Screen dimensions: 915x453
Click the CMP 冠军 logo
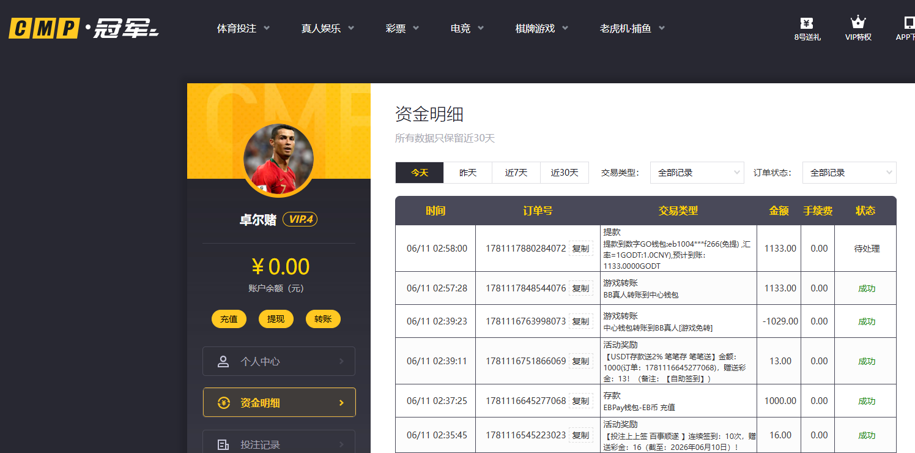(x=84, y=28)
